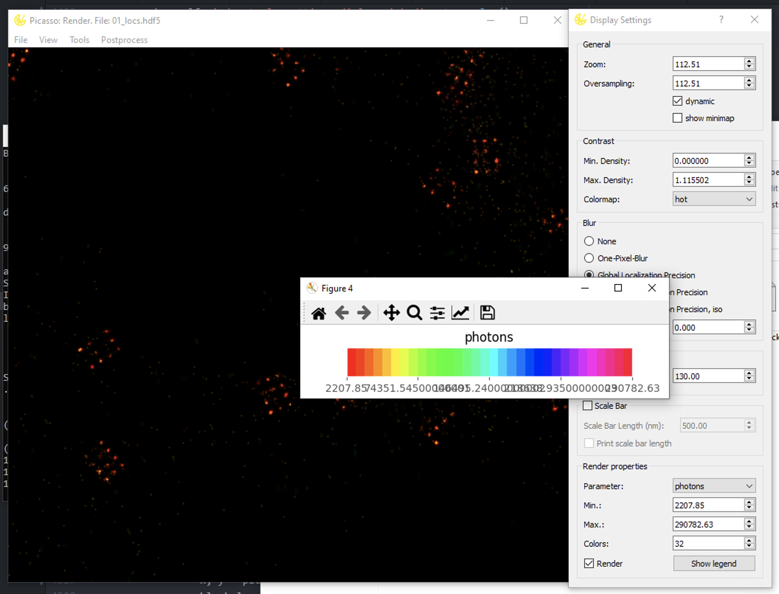
Task: Select the Pan tool in Figure 4
Action: (x=391, y=312)
